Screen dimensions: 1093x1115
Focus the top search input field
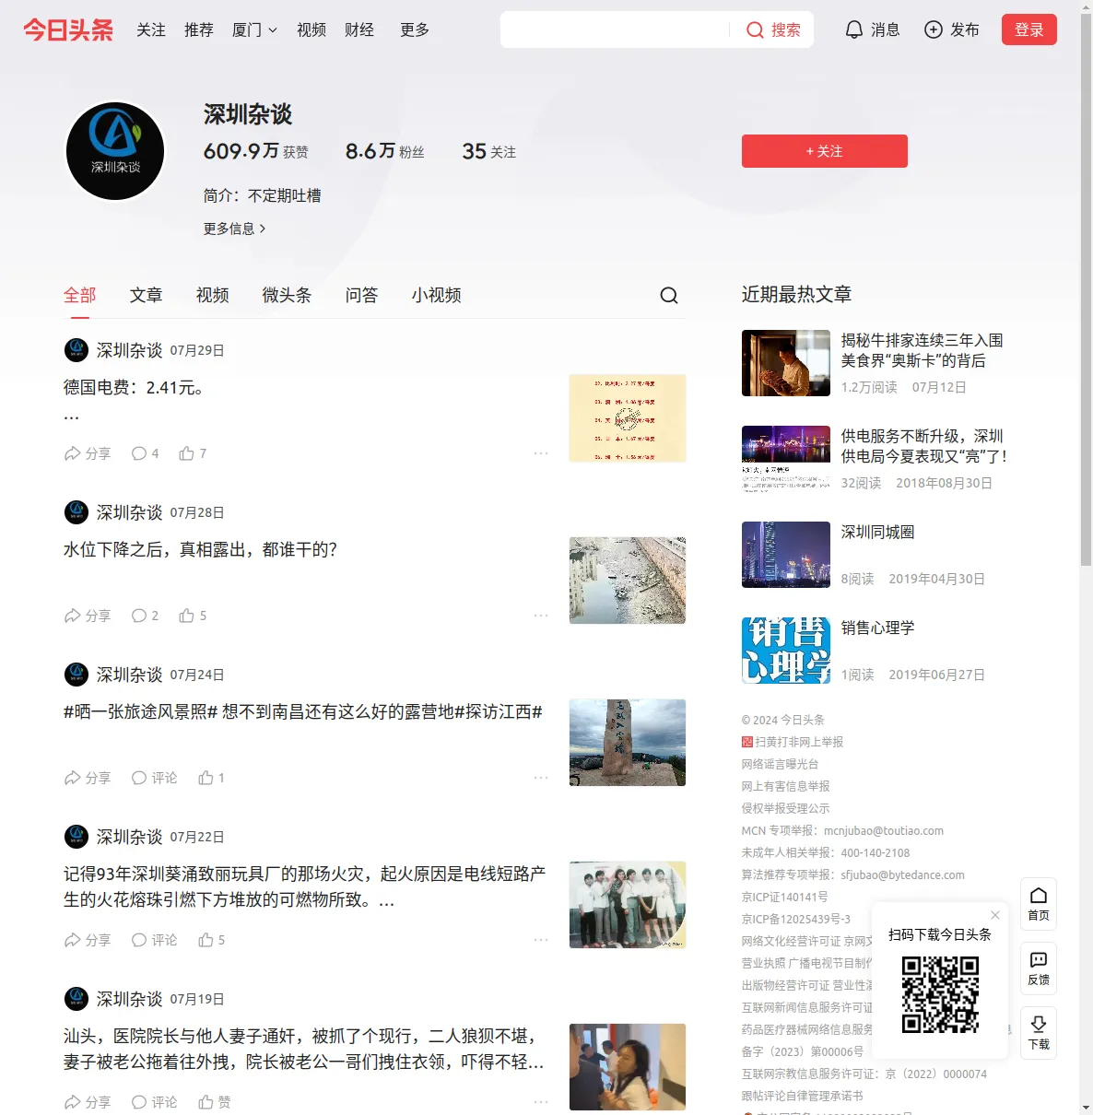616,29
